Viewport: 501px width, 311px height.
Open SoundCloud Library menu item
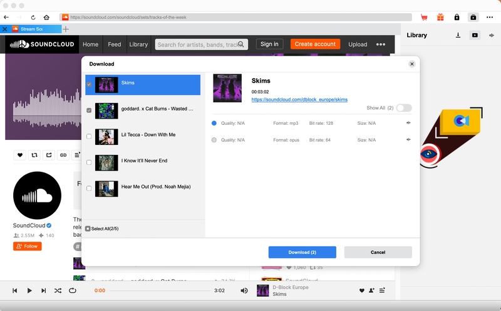pyautogui.click(x=138, y=44)
